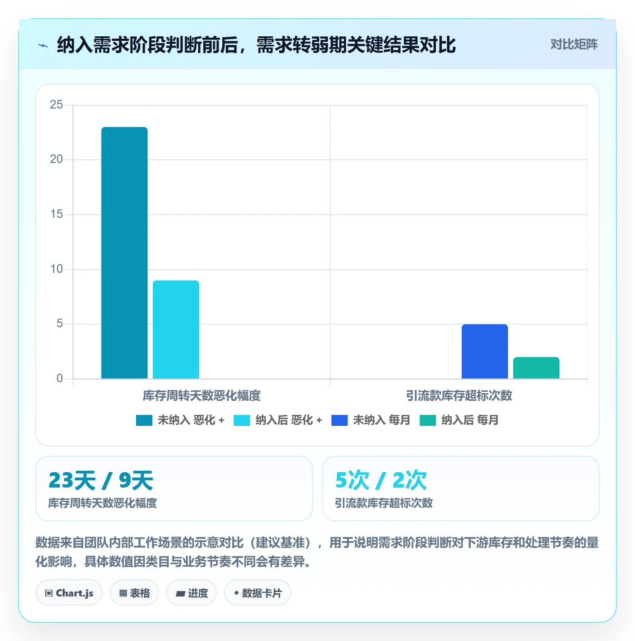Click the square icon in the Chart.js tag
635x641 pixels.
pyautogui.click(x=49, y=593)
